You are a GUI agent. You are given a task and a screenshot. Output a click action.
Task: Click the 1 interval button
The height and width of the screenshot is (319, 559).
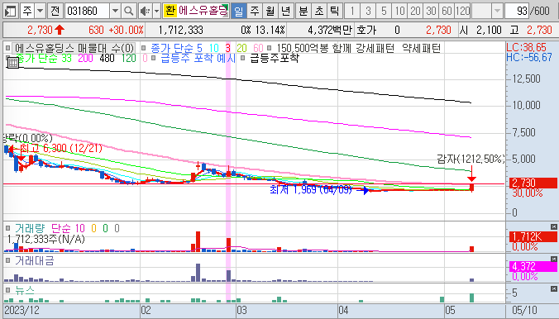(352, 11)
